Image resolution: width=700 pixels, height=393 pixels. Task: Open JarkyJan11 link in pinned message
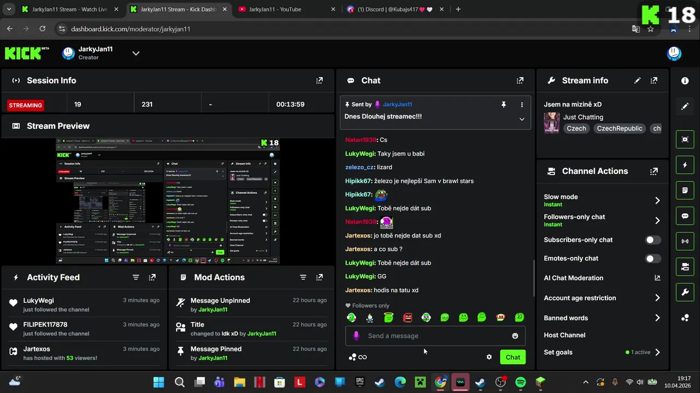click(x=398, y=104)
